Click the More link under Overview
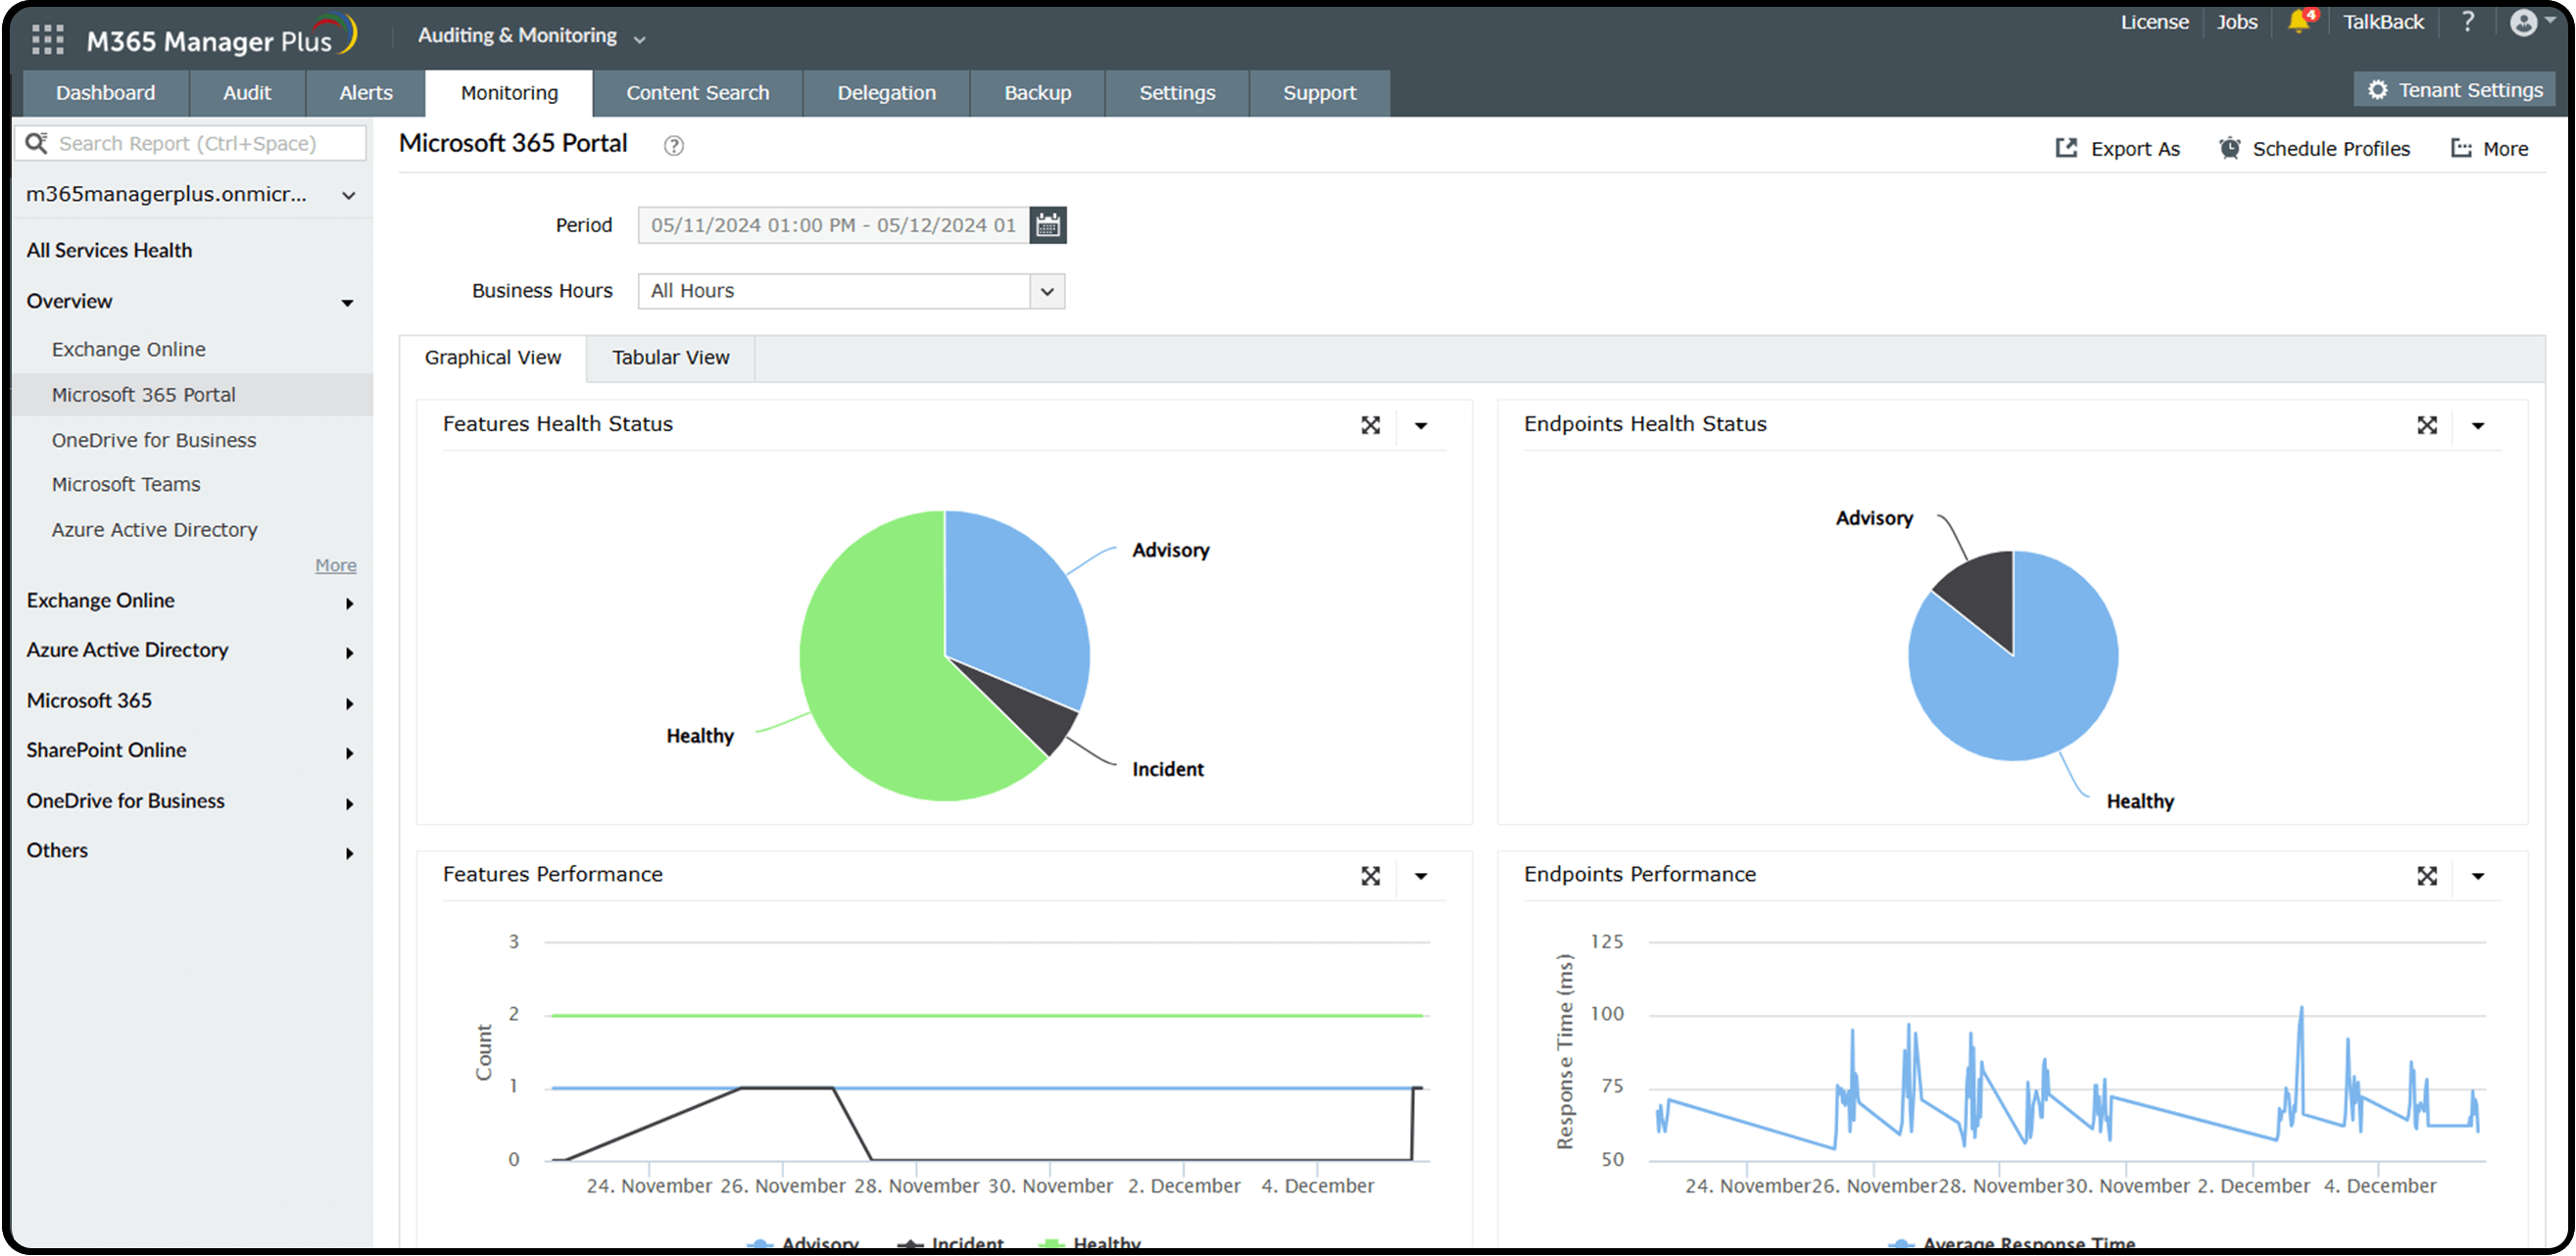This screenshot has height=1256, width=2576. pos(335,566)
